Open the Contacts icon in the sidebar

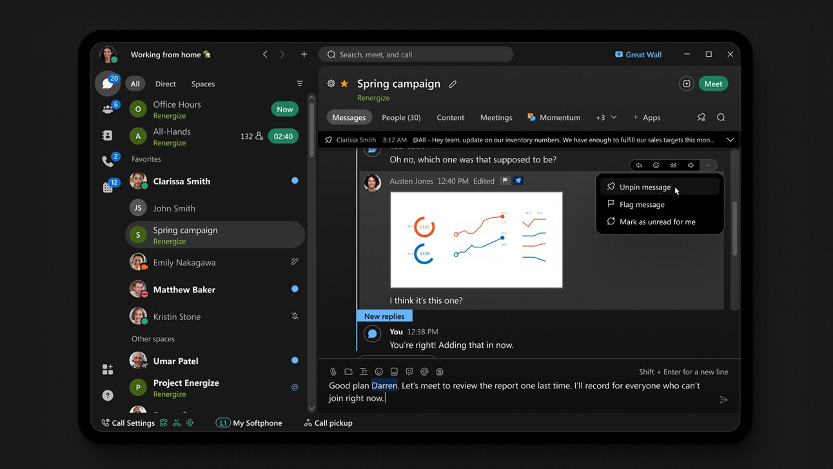[x=108, y=135]
